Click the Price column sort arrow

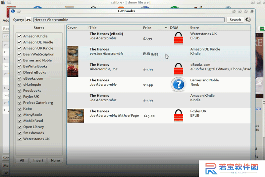[x=166, y=28]
